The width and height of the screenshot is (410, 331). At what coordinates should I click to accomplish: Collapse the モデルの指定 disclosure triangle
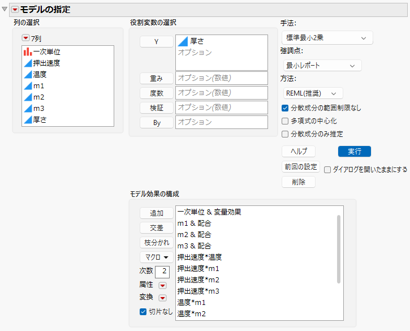coord(5,9)
